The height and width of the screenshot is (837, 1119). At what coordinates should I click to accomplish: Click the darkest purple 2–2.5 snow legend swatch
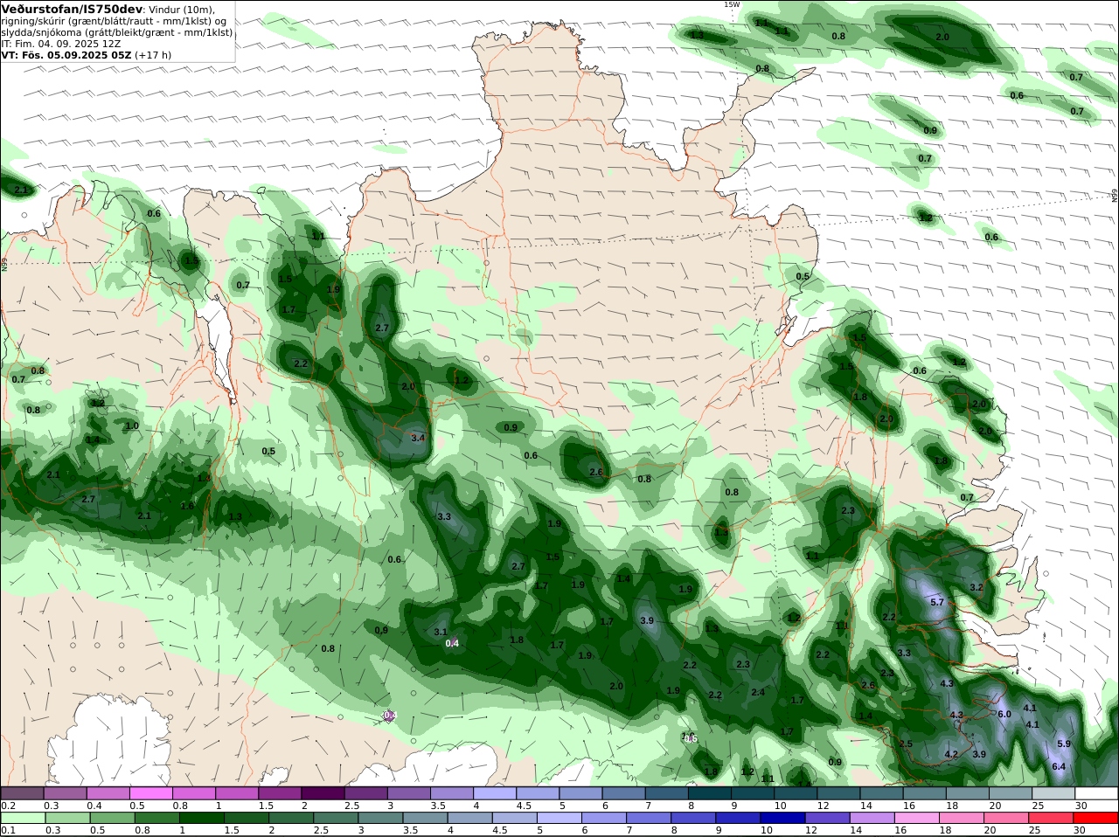[323, 792]
